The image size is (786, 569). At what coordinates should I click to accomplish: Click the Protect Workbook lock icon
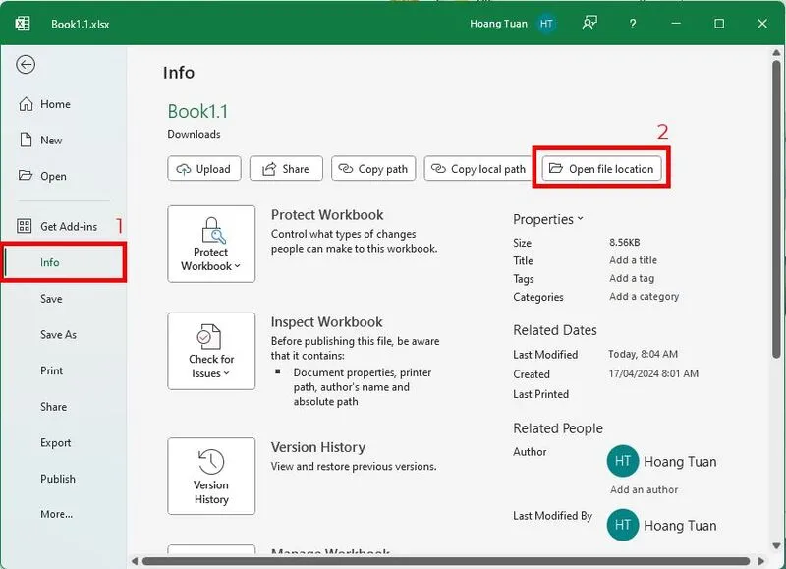point(212,231)
